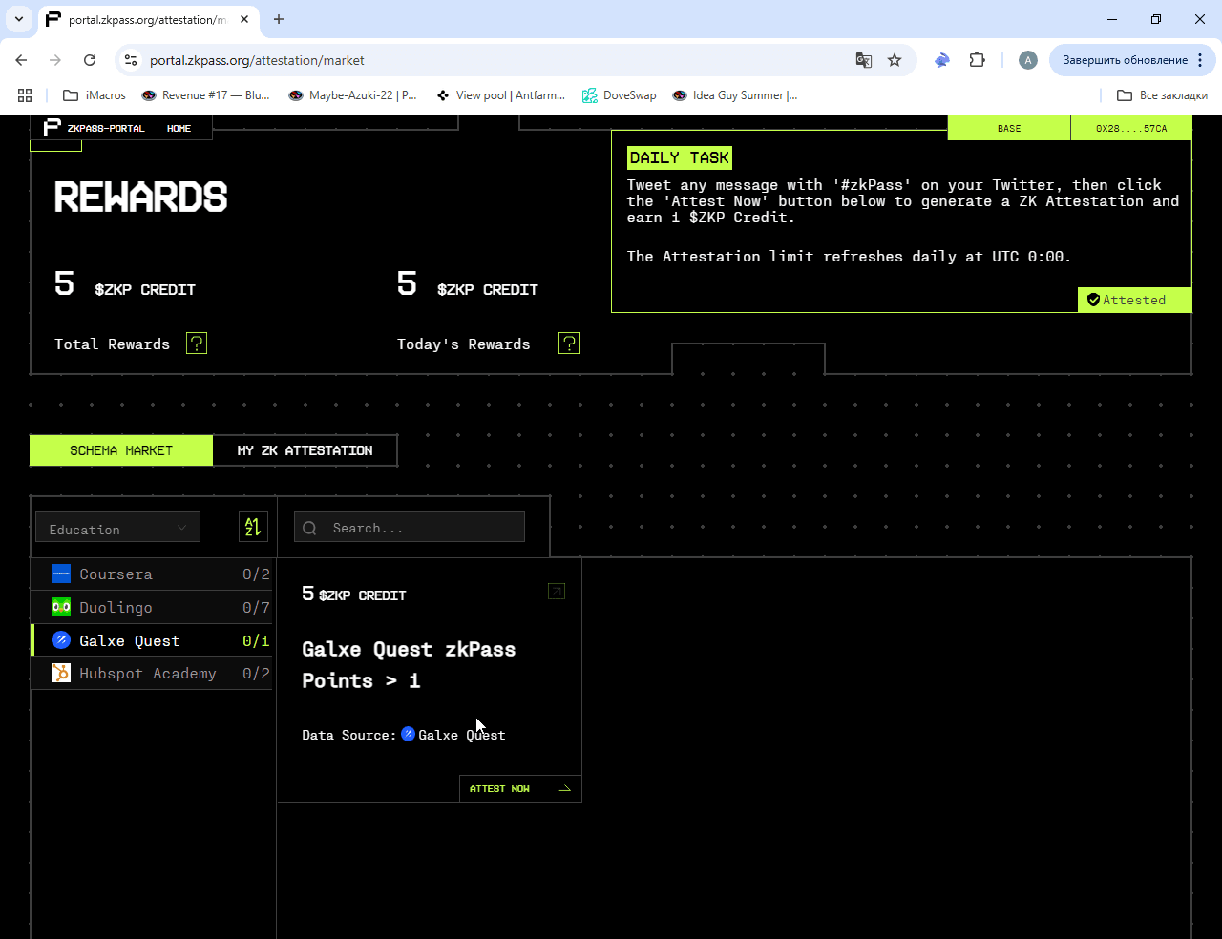Click the blue extension icon in toolbar
The image size is (1222, 939).
[x=942, y=60]
